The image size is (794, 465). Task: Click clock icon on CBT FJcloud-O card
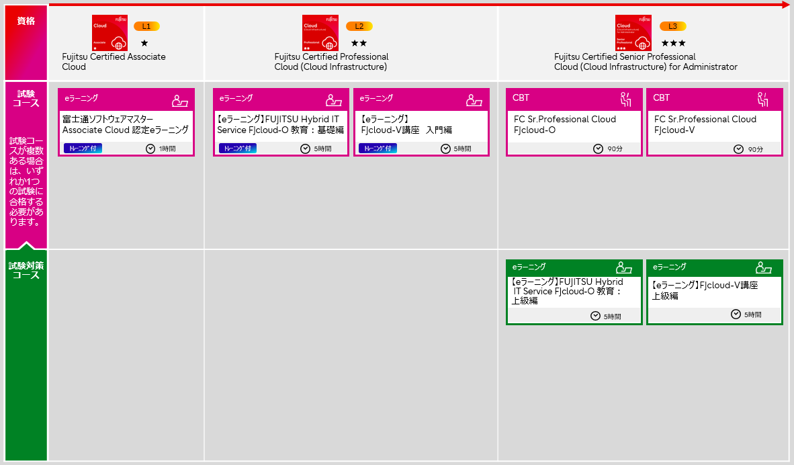598,149
